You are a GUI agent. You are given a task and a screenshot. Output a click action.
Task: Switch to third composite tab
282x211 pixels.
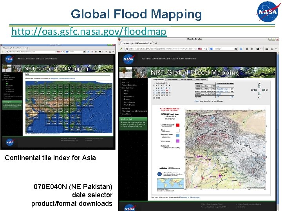point(187,79)
